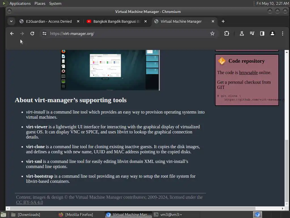Image resolution: width=290 pixels, height=218 pixels.
Task: Open Chromium three-dot menu
Action: (282, 33)
